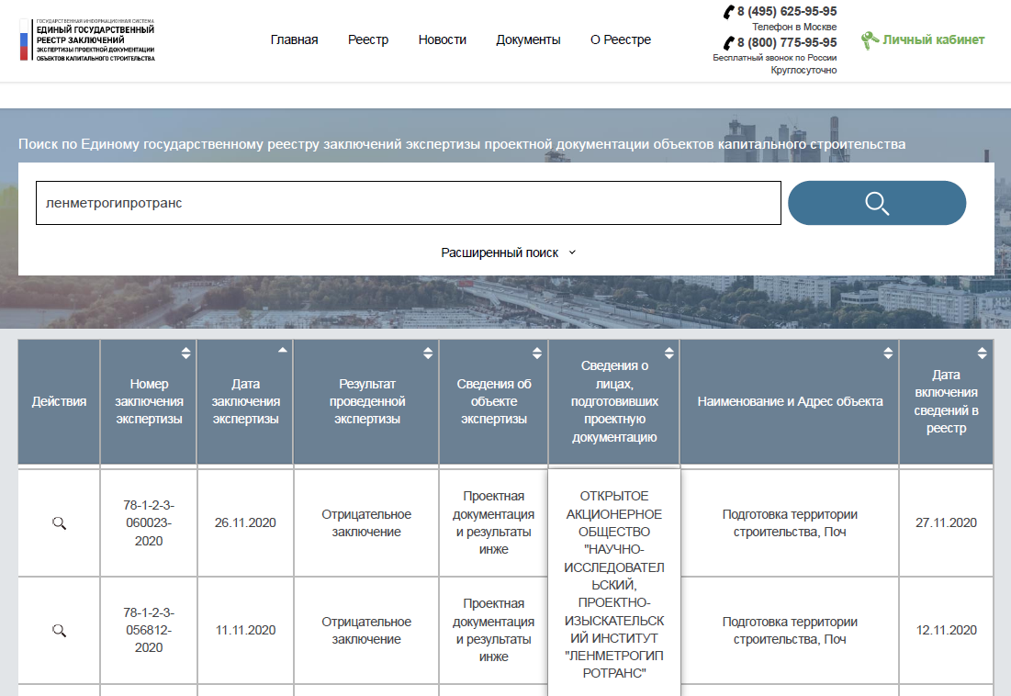Open the О Реестре page
This screenshot has width=1011, height=696.
[x=620, y=39]
